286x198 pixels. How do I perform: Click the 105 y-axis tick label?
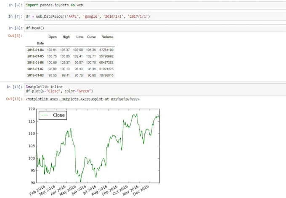[x=32, y=146]
